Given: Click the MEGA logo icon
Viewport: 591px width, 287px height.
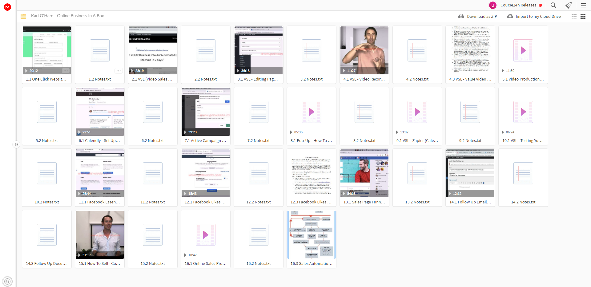Looking at the screenshot, I should click(x=7, y=7).
